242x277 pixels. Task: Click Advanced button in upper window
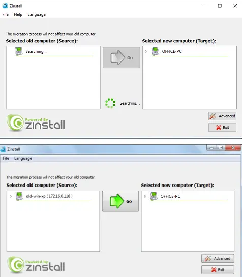[x=222, y=116]
